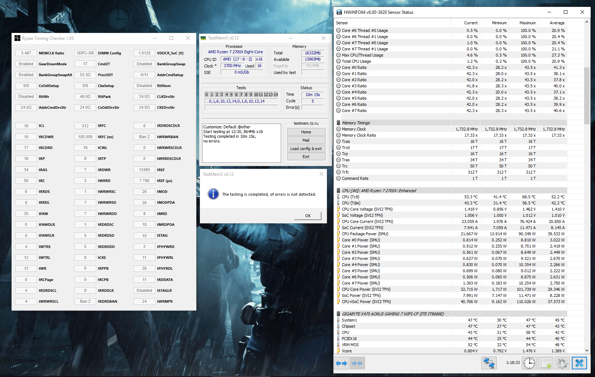Click the collapse columns arrows button in HWiNFO
This screenshot has width=595, height=377.
pyautogui.click(x=357, y=363)
